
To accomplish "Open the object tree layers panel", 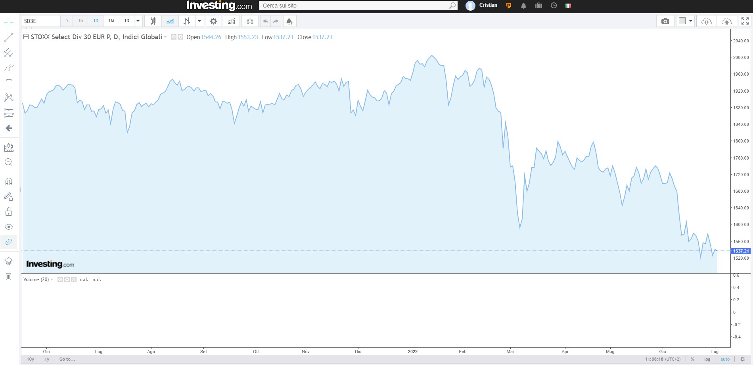I will [9, 261].
